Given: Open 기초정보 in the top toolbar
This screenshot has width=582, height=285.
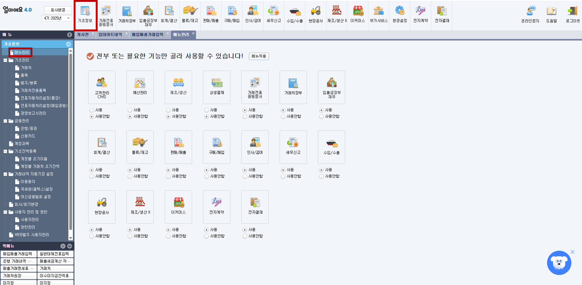Looking at the screenshot, I should (x=85, y=15).
